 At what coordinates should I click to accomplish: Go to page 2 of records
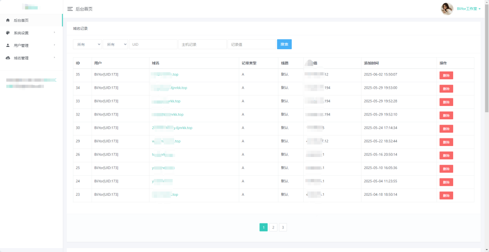click(273, 228)
